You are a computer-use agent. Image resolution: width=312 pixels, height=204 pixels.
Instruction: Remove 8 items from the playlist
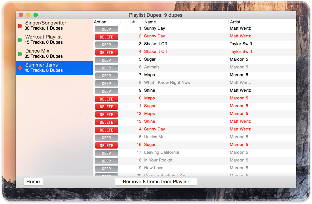coord(156,181)
